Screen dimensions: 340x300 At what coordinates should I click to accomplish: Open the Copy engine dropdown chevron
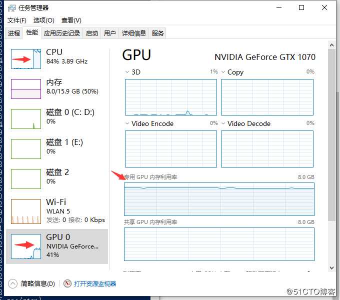coord(223,71)
